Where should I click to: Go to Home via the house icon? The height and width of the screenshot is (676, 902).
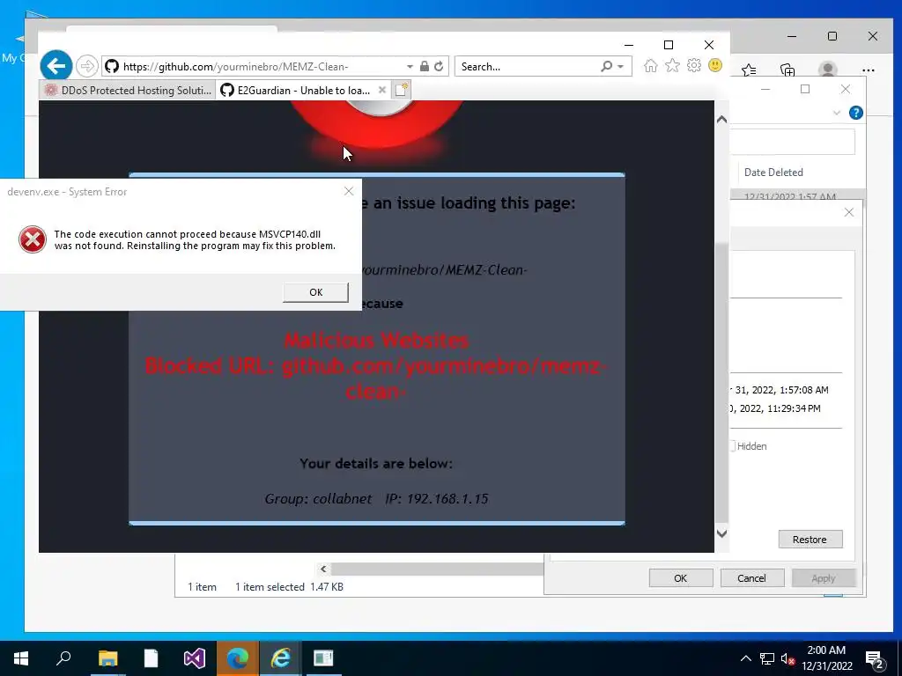pyautogui.click(x=651, y=66)
